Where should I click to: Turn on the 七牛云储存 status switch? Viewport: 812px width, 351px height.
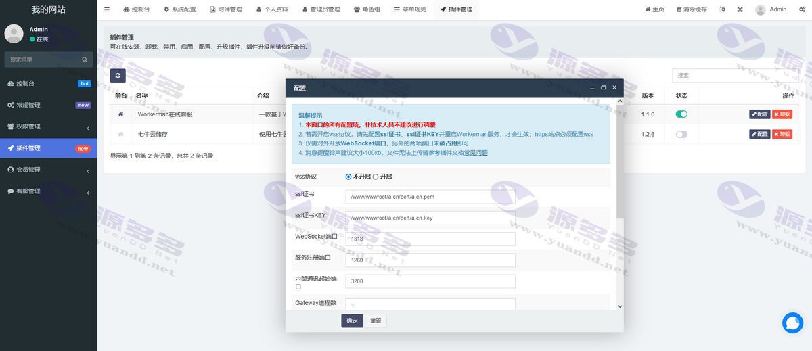pyautogui.click(x=681, y=134)
